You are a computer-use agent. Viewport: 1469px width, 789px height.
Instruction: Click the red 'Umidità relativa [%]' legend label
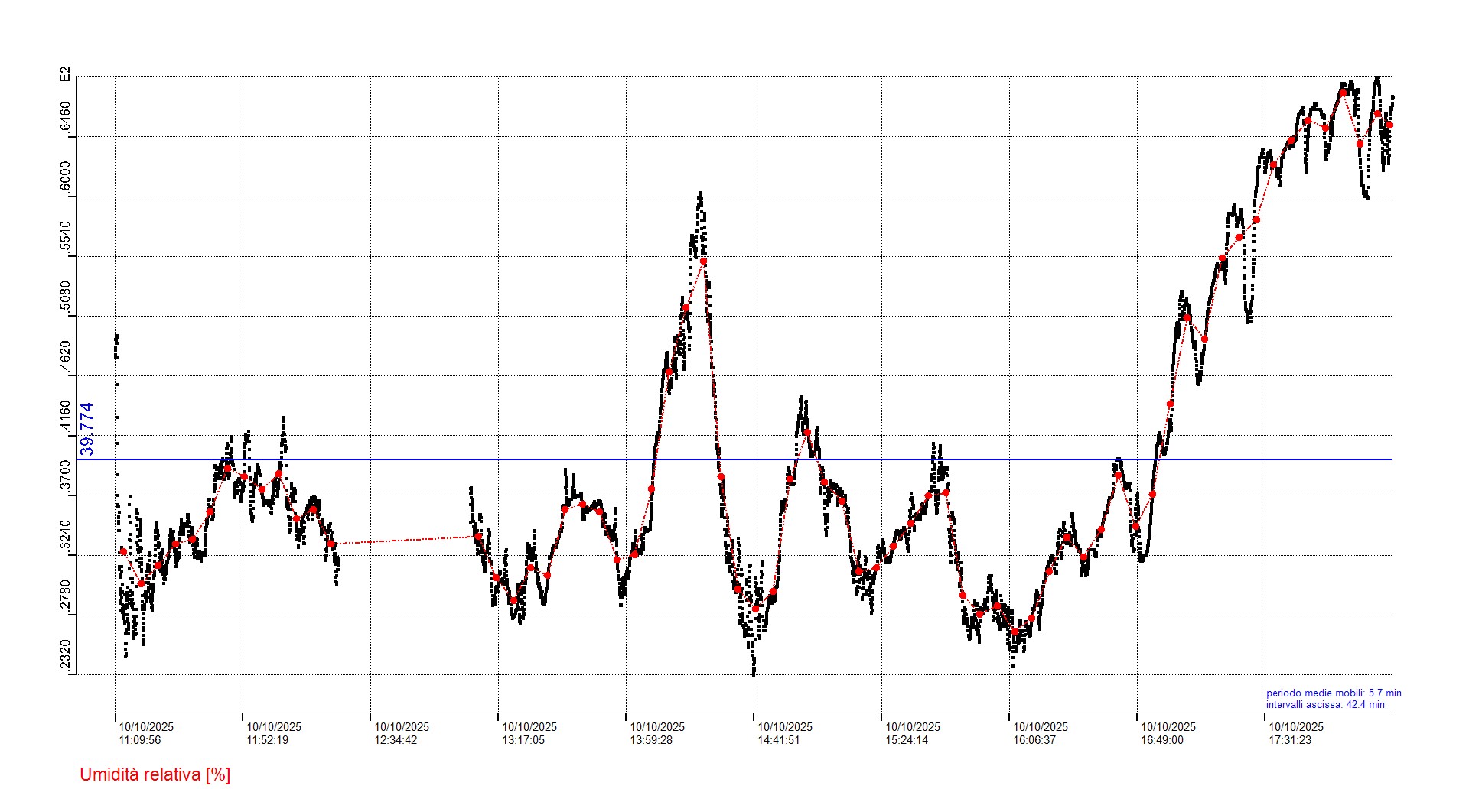point(155,774)
